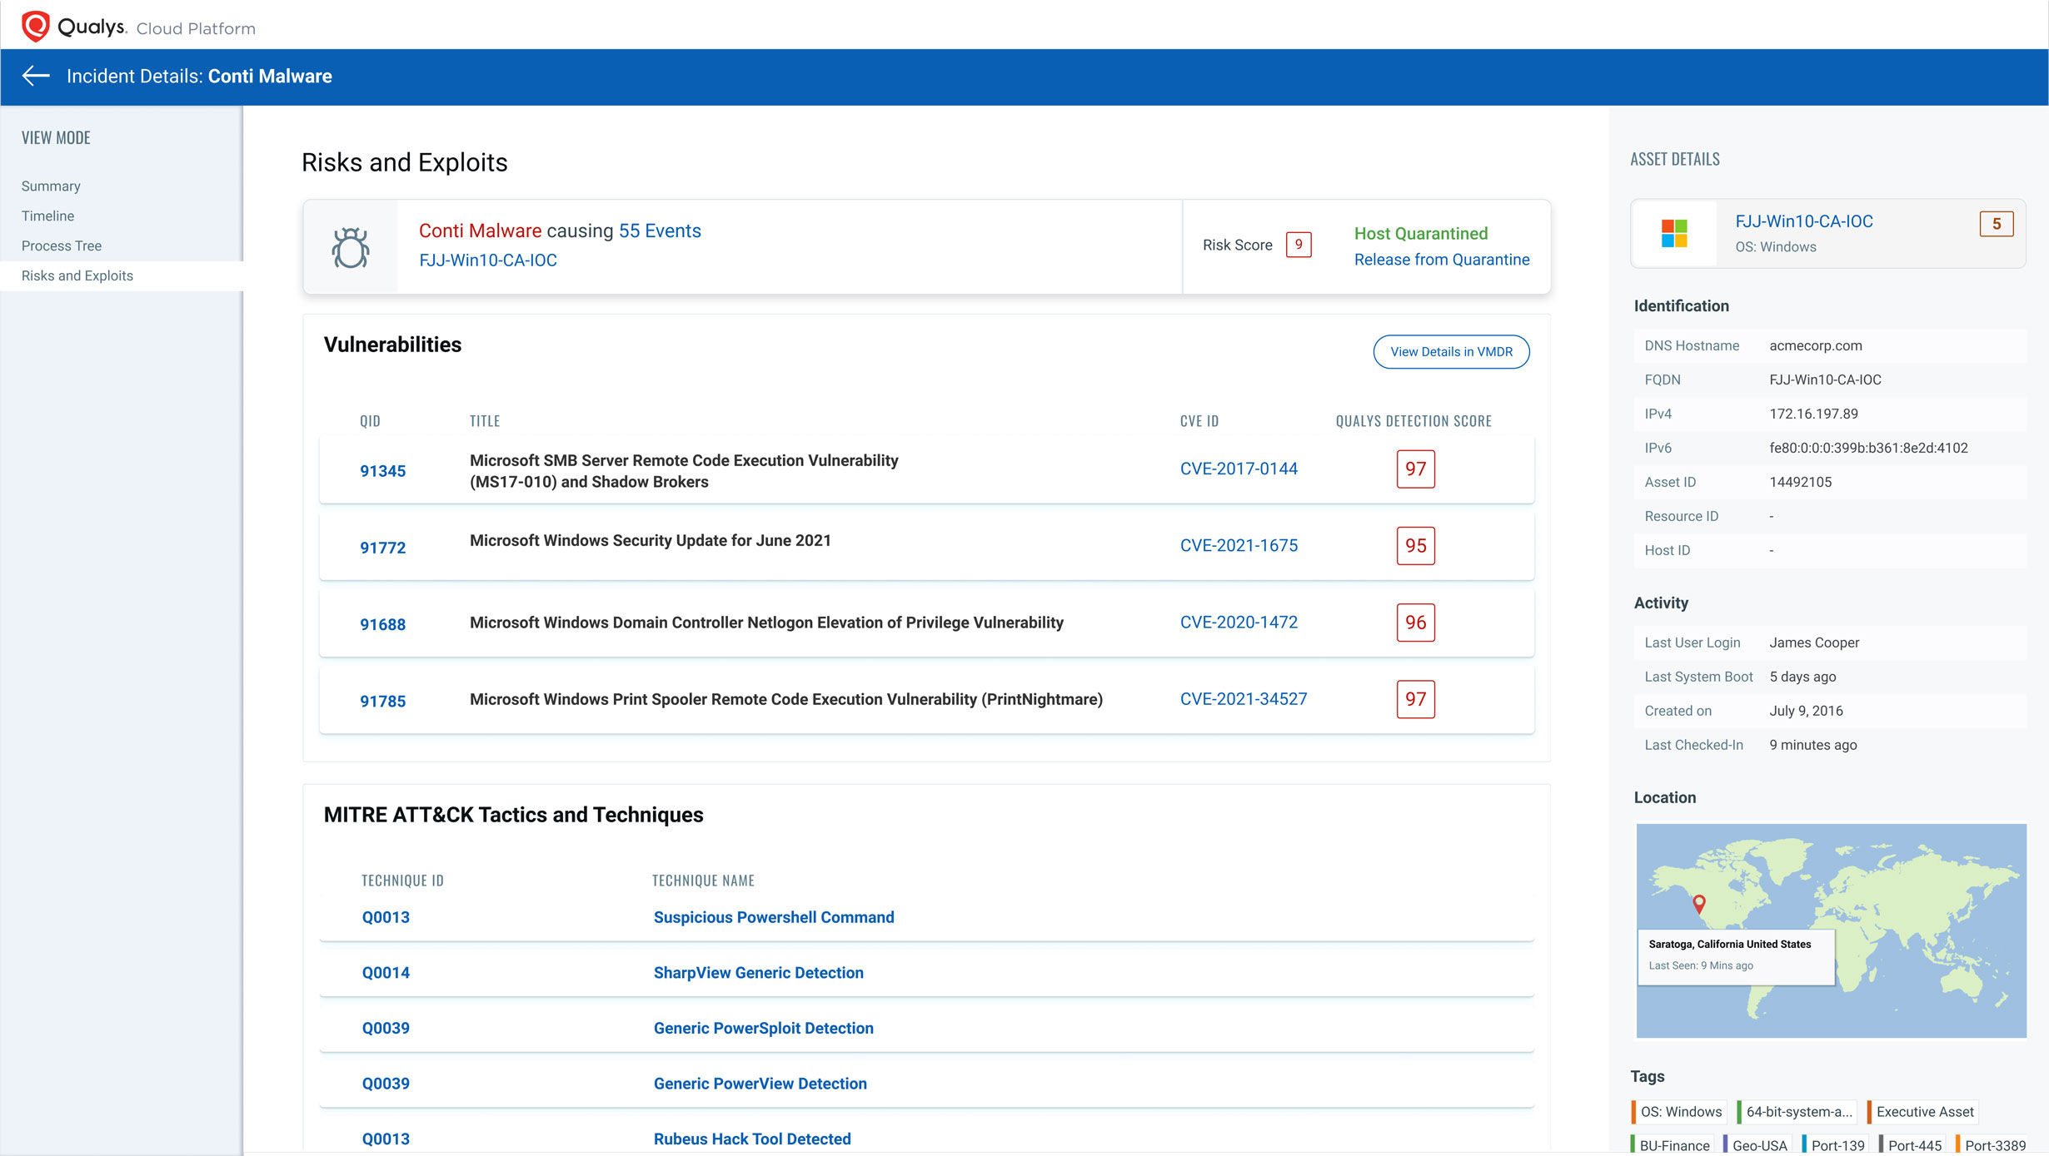Open CVE-2020-1472 link
2049x1156 pixels.
pos(1239,622)
